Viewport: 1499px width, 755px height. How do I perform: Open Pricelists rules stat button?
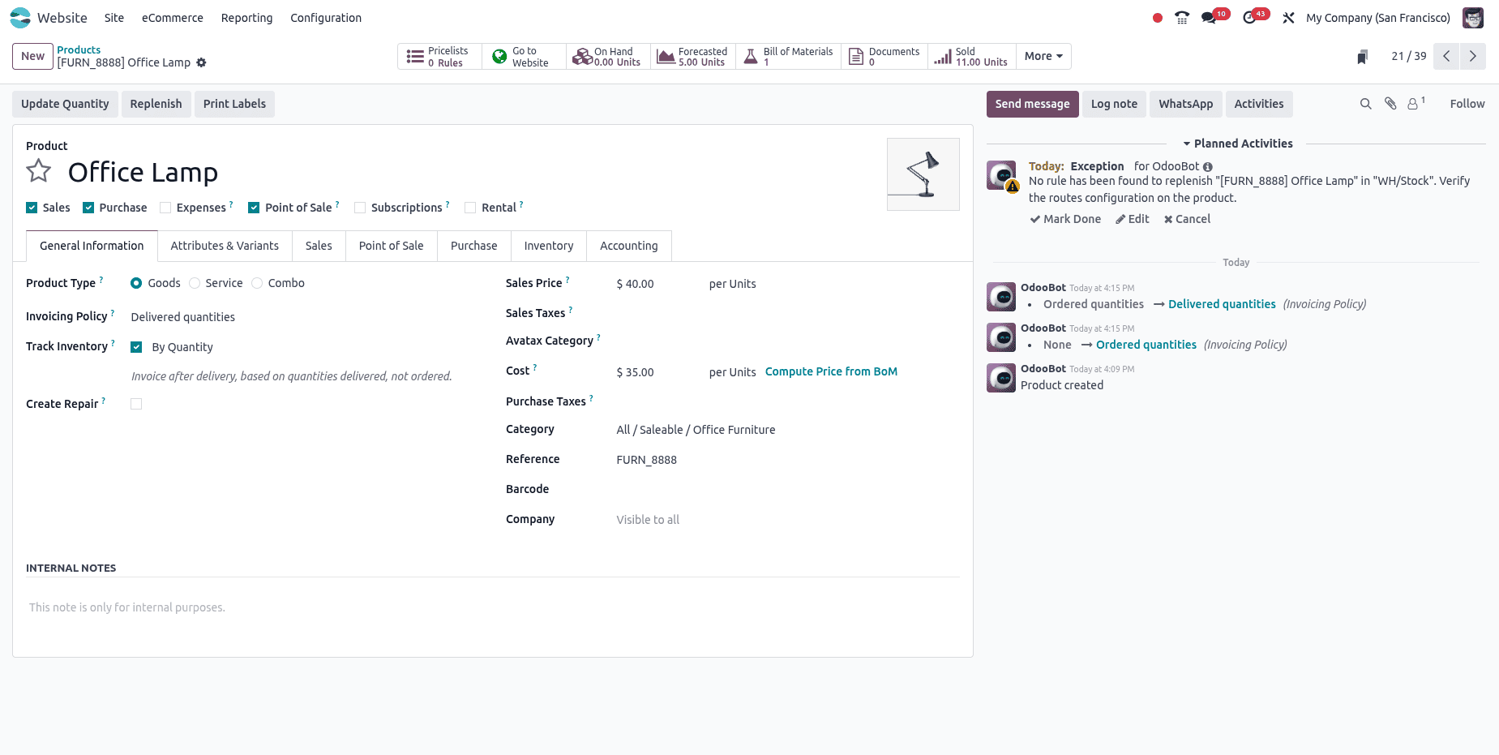(439, 57)
